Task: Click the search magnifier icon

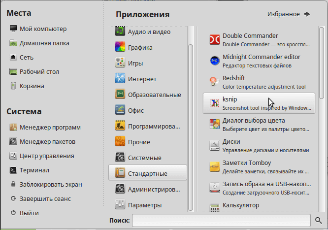Action: (318, 220)
